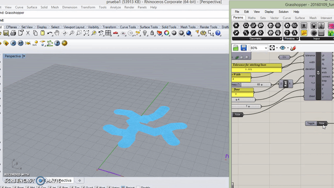This screenshot has height=188, width=334.
Task: Click the SUN settings icon
Action: point(35,43)
